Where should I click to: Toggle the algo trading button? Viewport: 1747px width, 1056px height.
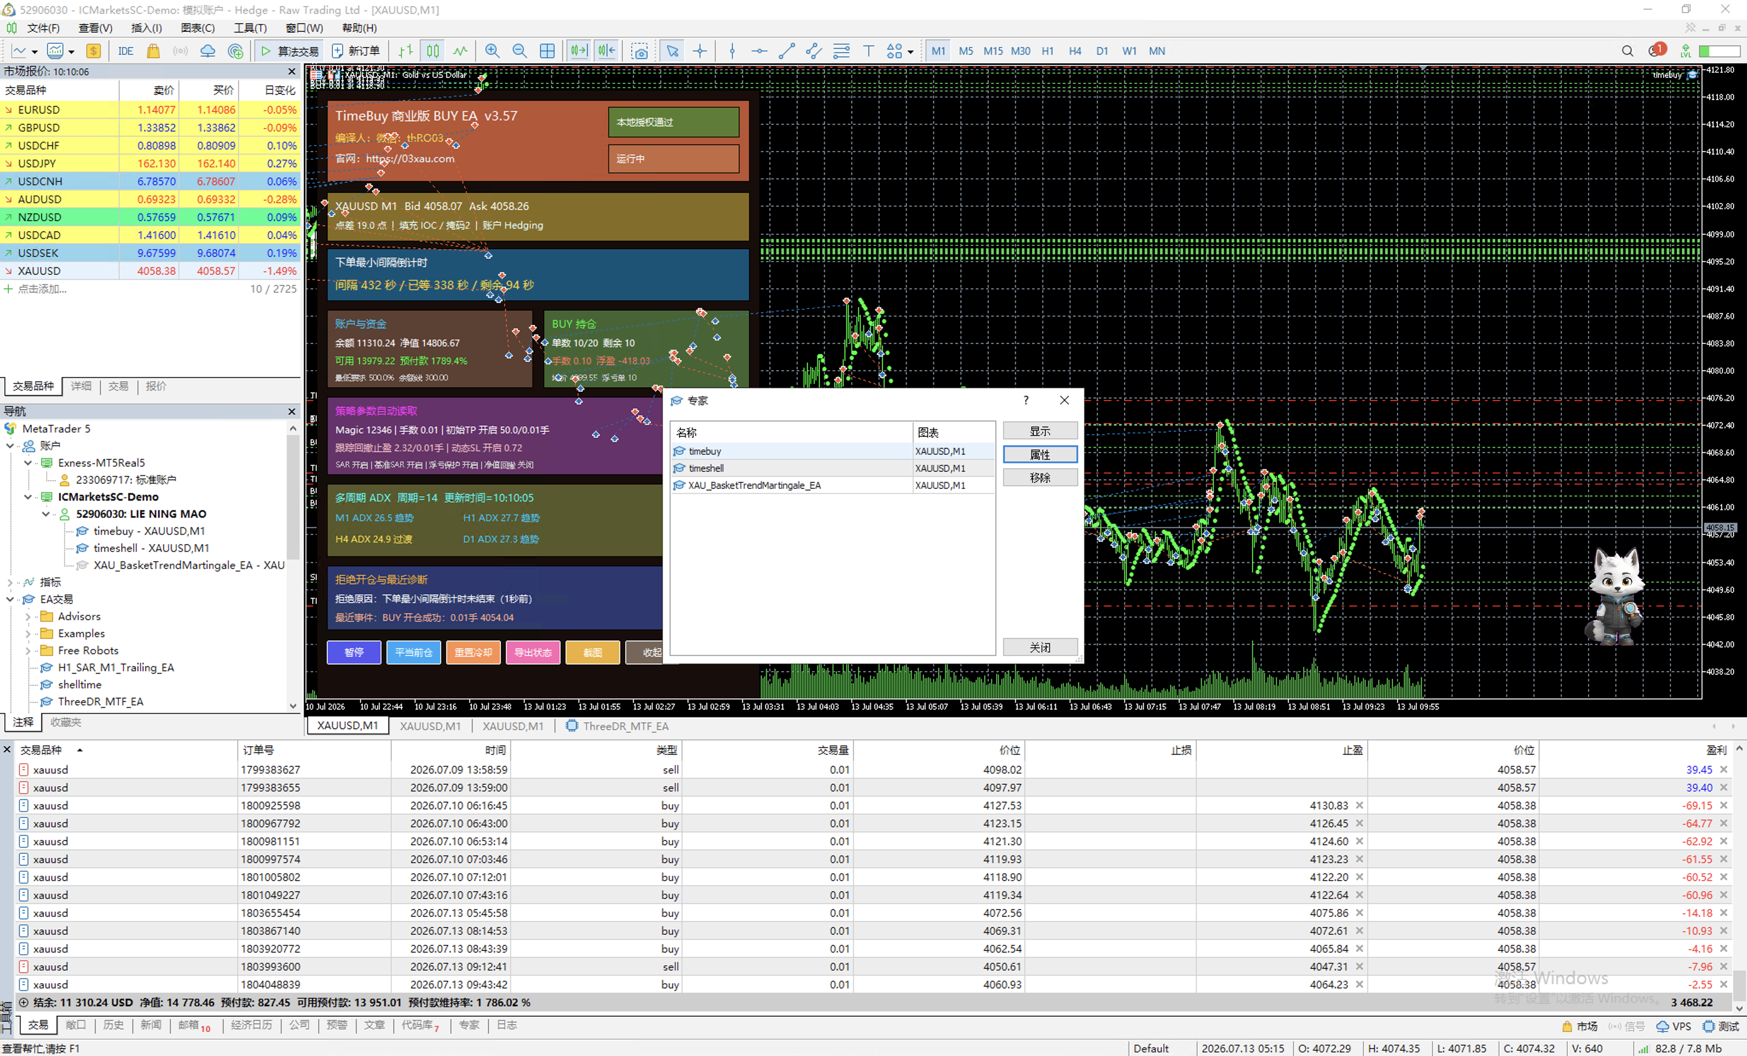pos(289,51)
